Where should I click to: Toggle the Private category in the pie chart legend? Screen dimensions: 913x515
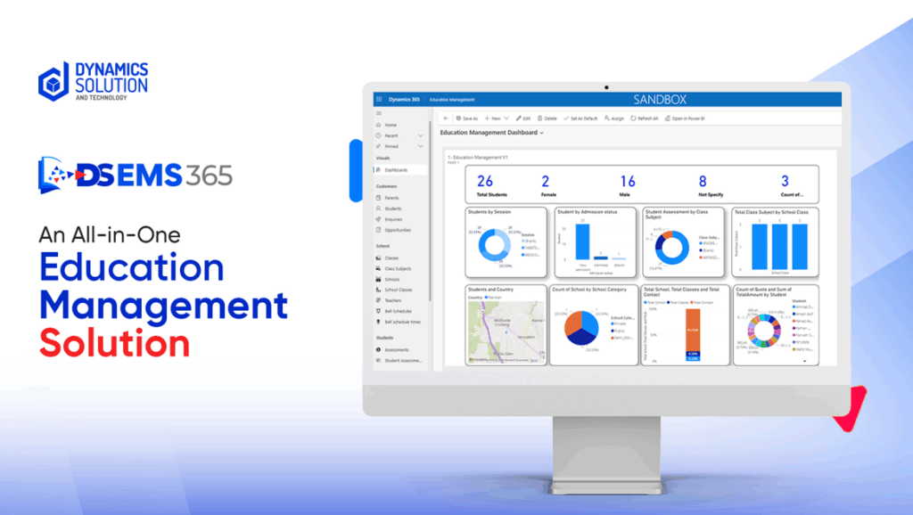point(618,323)
